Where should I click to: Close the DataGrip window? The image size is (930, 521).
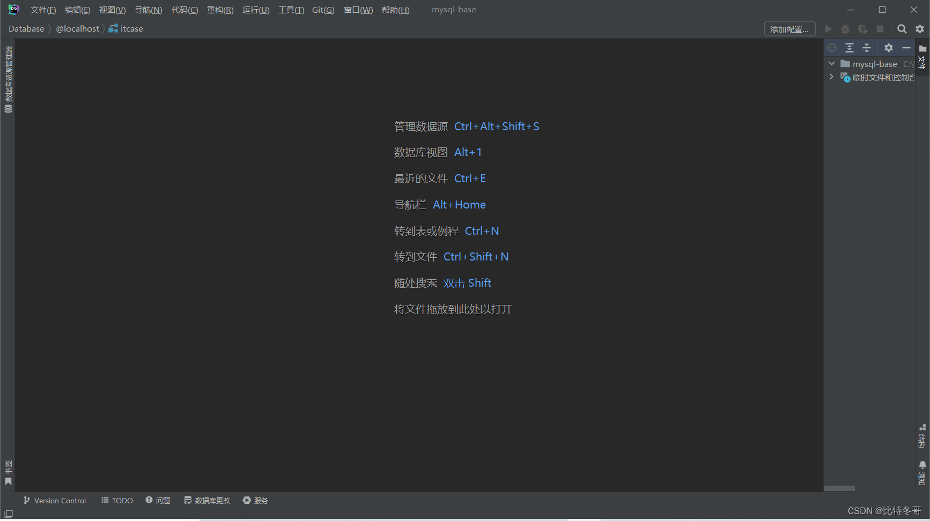914,10
